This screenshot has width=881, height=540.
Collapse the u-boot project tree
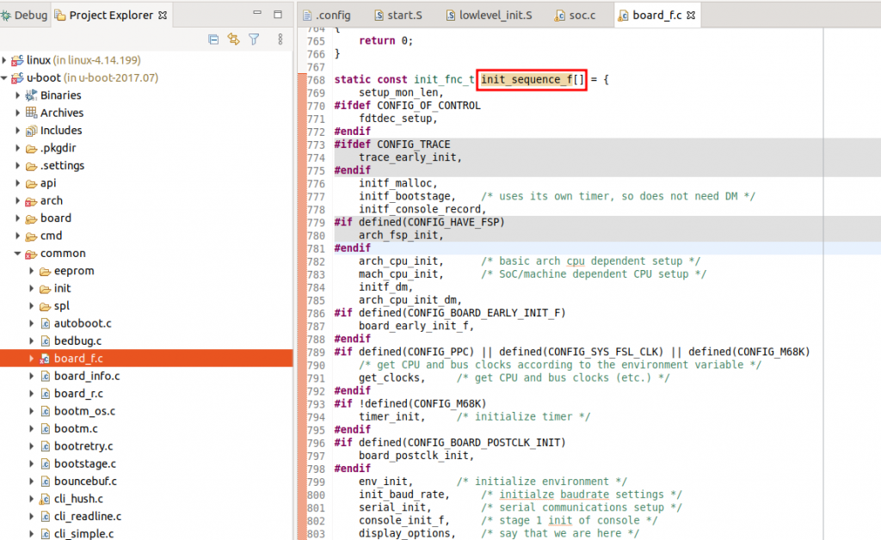click(x=5, y=78)
